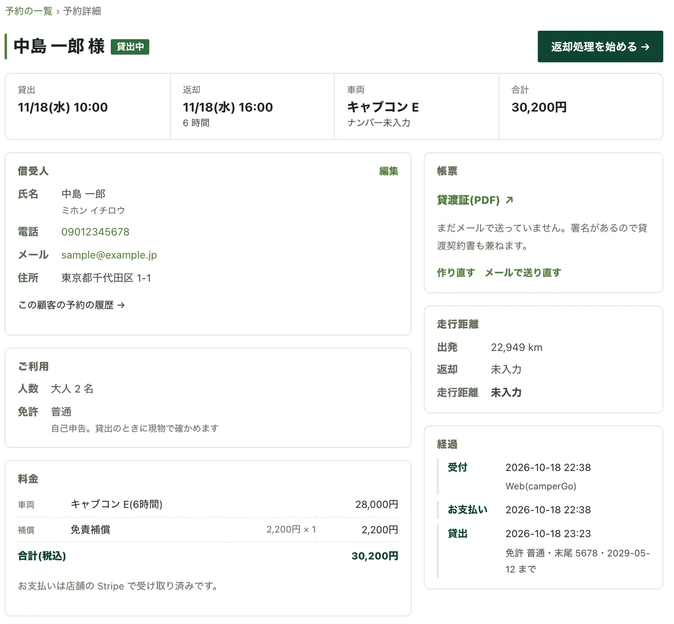
Task: Click the 合計(税込) total label
Action: click(x=42, y=556)
